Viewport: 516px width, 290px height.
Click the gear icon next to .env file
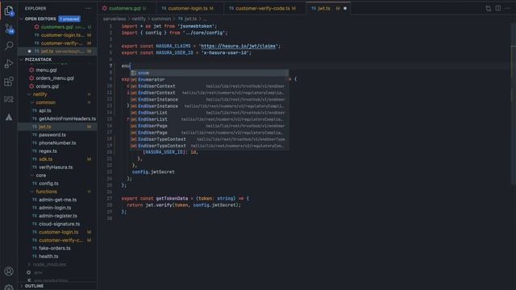[x=29, y=272]
